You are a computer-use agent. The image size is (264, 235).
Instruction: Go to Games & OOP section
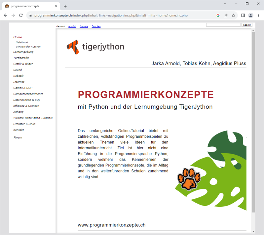(23, 88)
